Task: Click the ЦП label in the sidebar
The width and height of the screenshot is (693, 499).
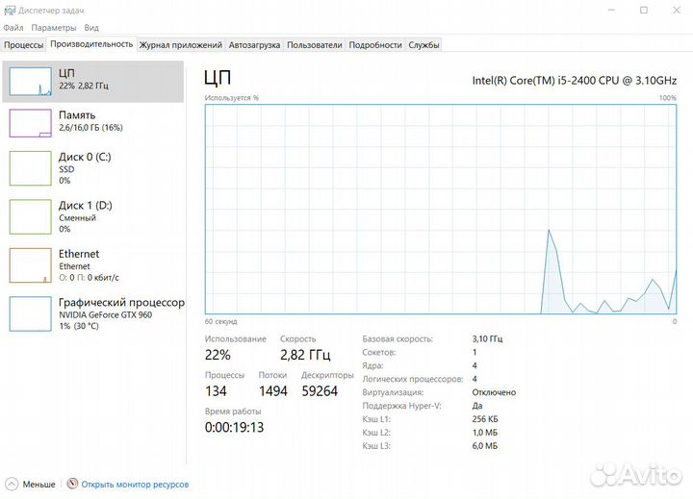Action: (x=66, y=73)
